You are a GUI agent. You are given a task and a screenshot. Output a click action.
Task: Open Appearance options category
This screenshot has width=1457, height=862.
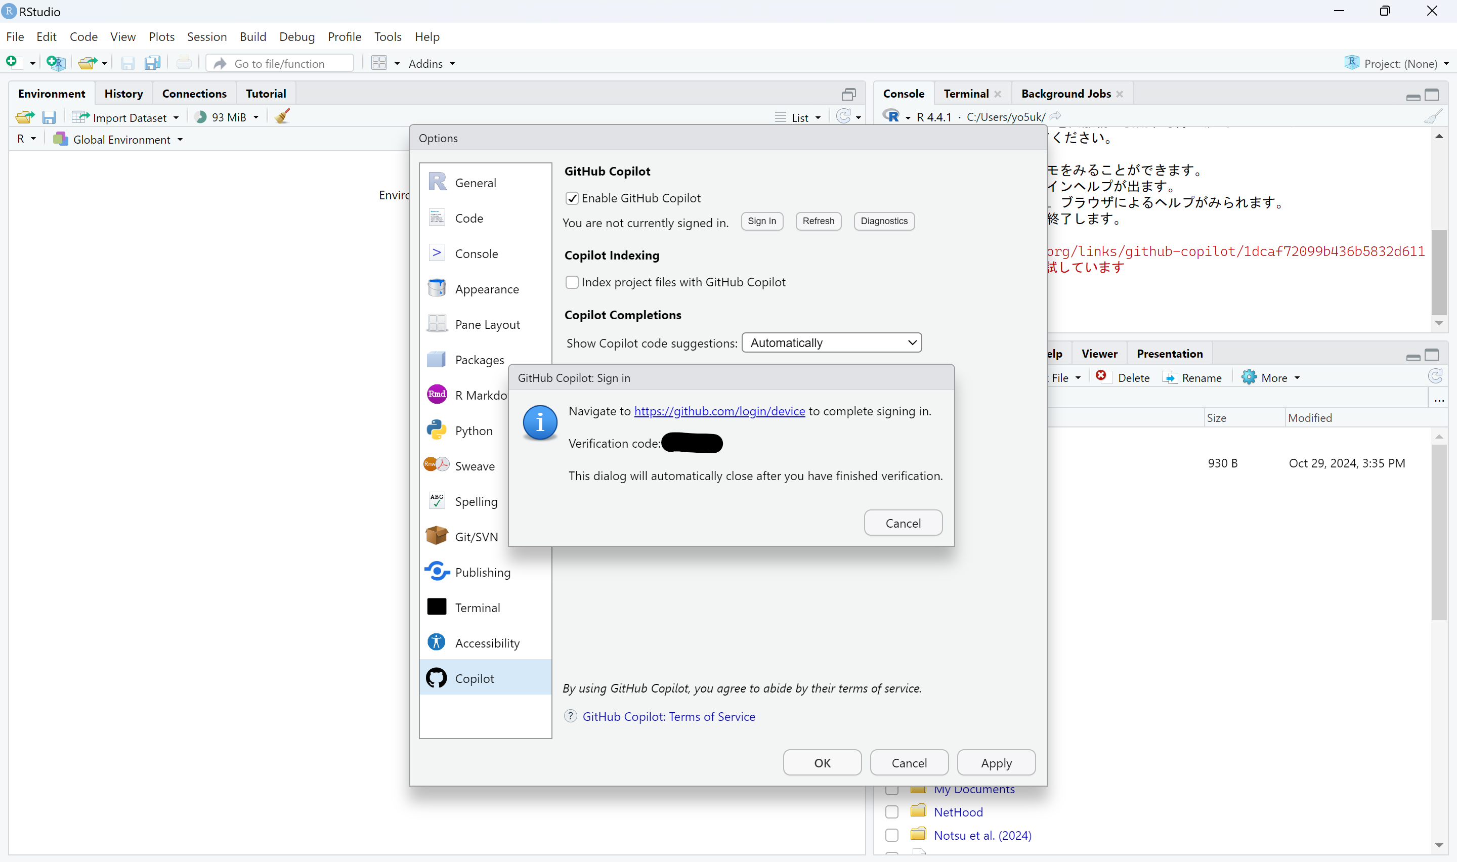tap(486, 289)
